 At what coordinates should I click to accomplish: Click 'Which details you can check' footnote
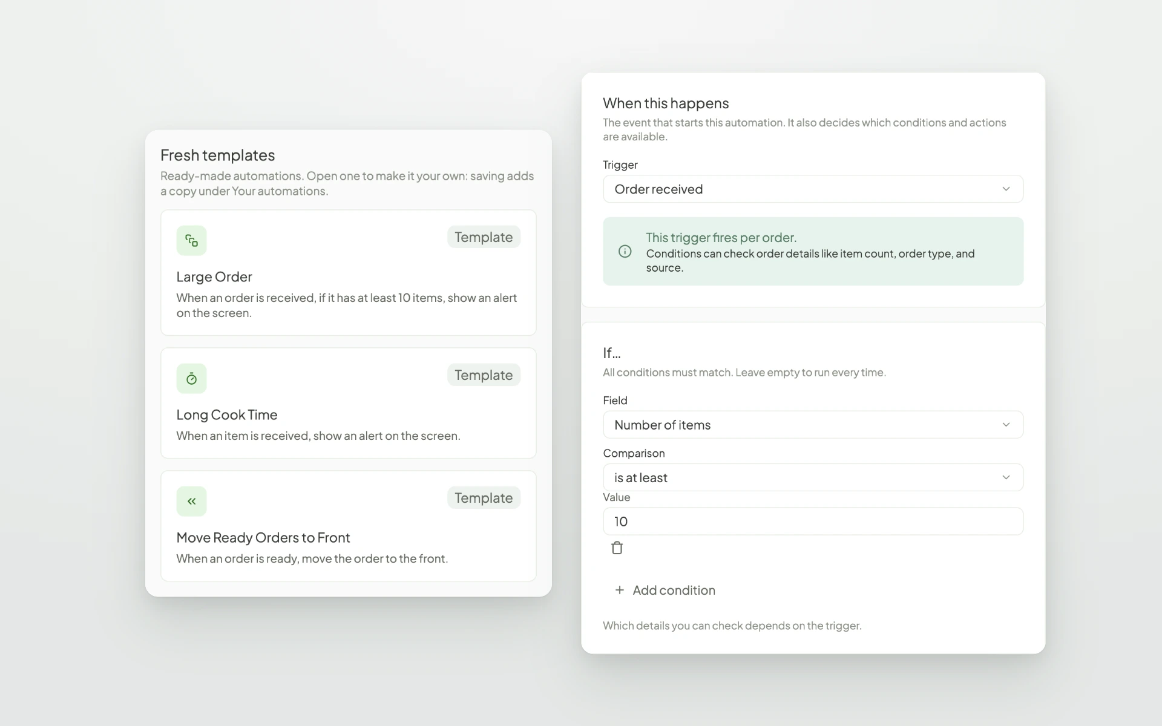coord(732,626)
